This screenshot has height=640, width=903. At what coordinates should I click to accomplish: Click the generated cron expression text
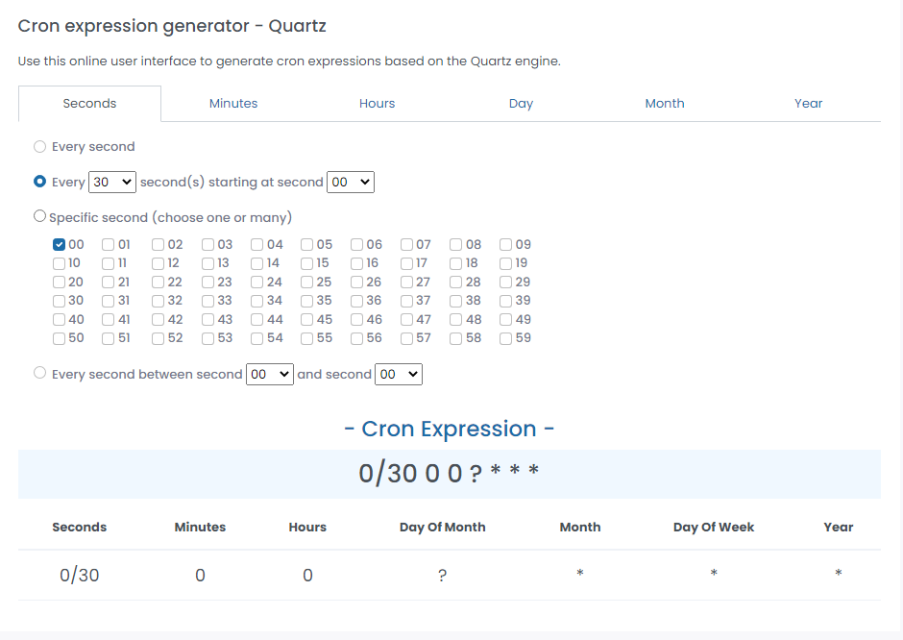(x=449, y=473)
